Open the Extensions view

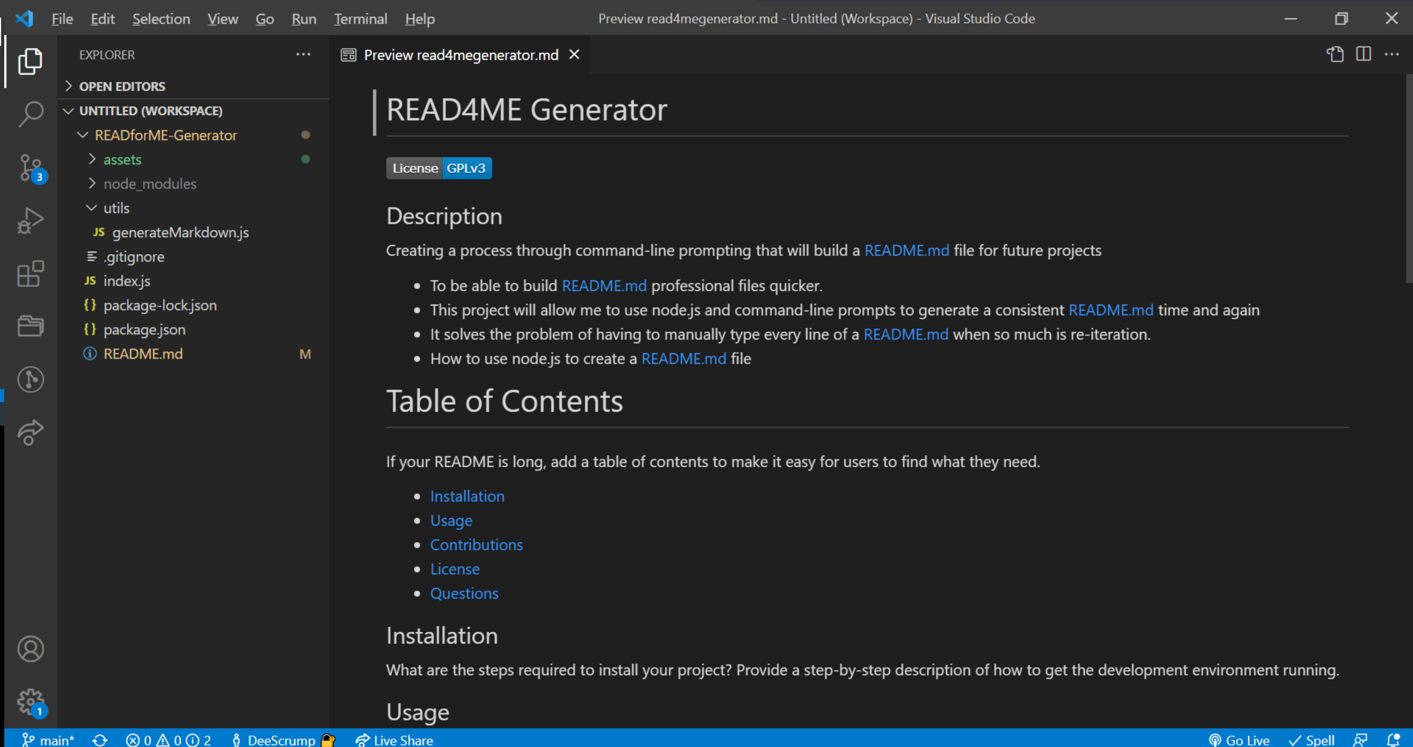point(30,274)
